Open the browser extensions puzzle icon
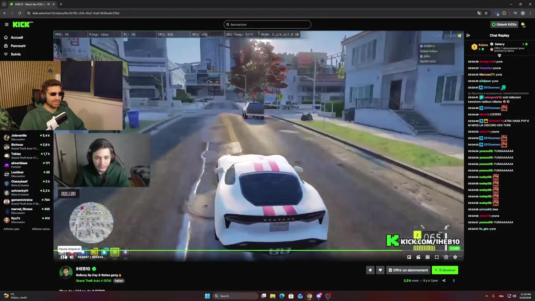This screenshot has width=535, height=301. (x=504, y=13)
